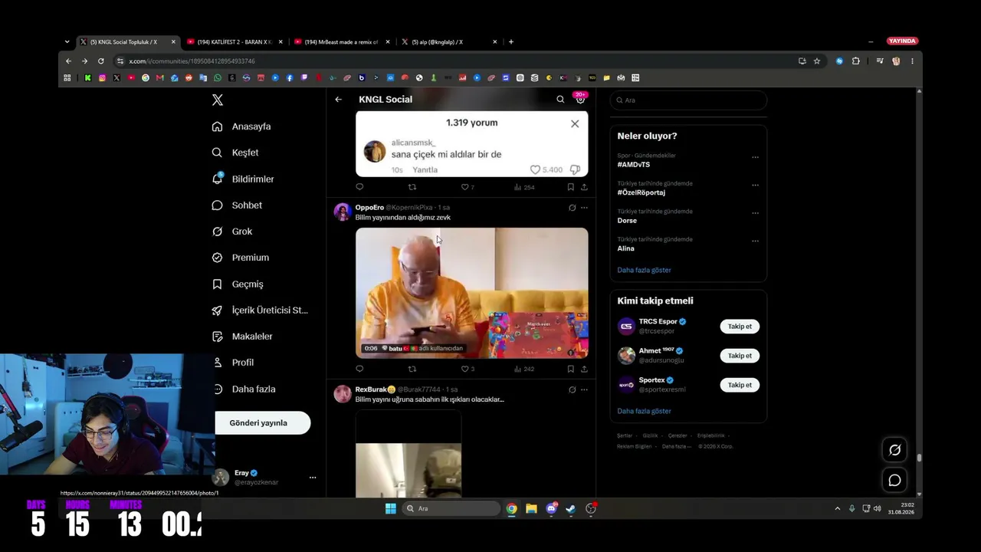Screen dimensions: 981x552
Task: Go back using the KNGL Social arrow
Action: click(x=338, y=100)
